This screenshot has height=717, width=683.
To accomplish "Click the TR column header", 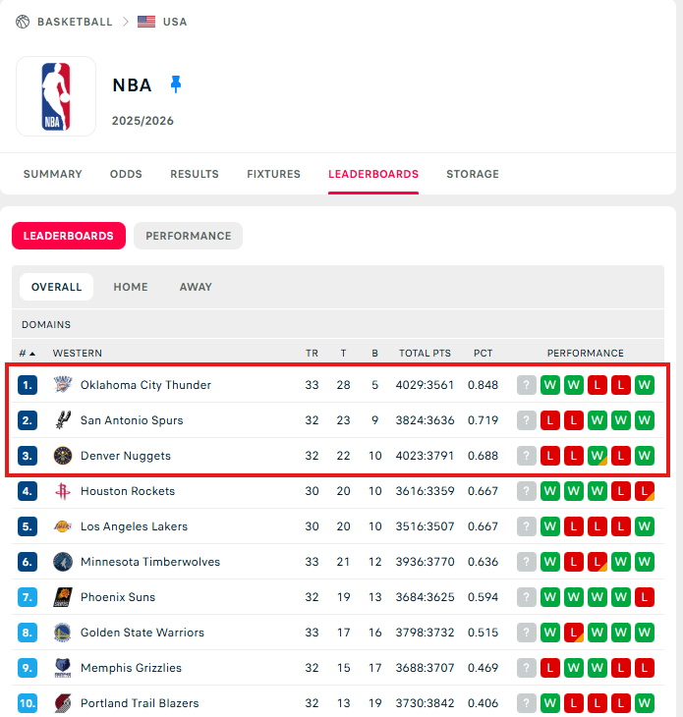I will [x=312, y=354].
